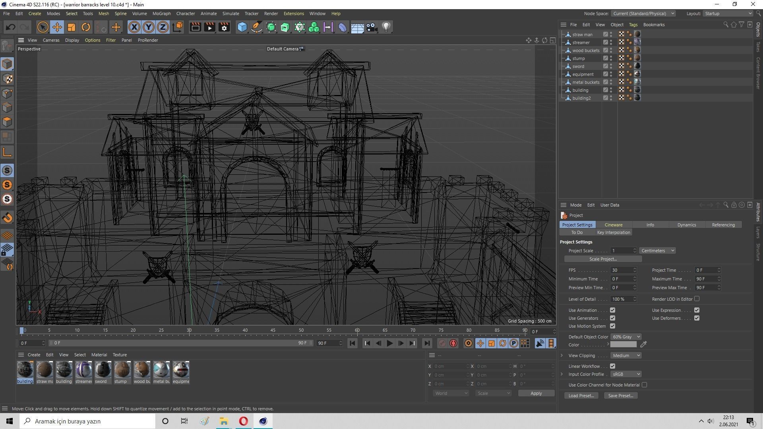This screenshot has height=429, width=763.
Task: Click the Undo arrow icon
Action: tap(11, 27)
